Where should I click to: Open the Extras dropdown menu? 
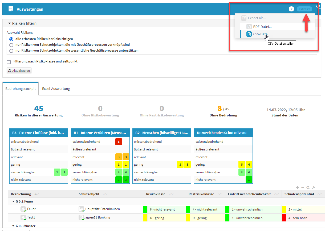pos(304,9)
